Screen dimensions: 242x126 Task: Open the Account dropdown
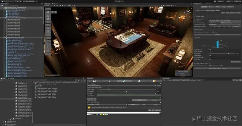(x=221, y=1)
